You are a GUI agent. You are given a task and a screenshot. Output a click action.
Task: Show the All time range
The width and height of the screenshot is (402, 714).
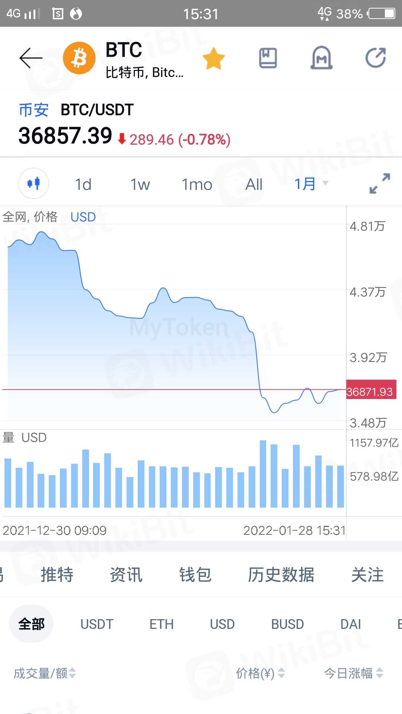(x=254, y=184)
